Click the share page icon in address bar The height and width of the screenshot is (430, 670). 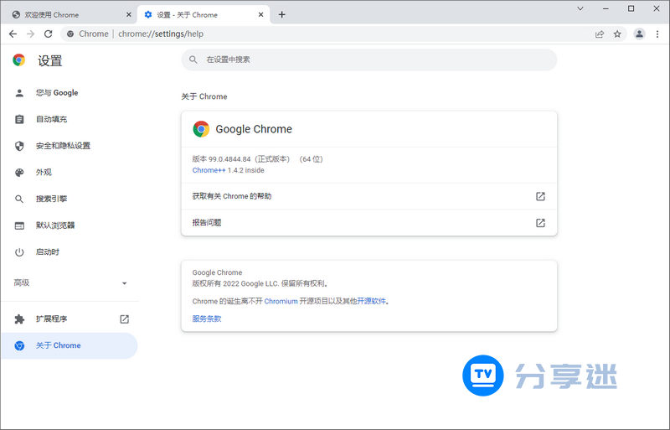tap(600, 34)
